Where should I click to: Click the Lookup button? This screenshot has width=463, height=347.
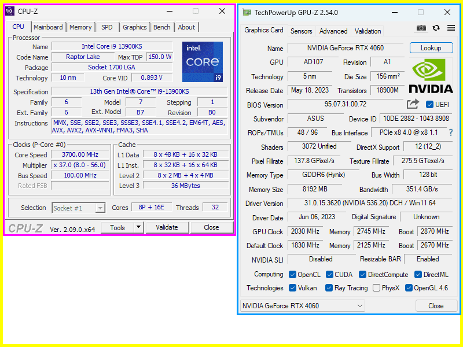tap(431, 48)
